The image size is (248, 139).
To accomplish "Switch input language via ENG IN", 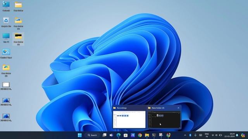I will coord(207,135).
